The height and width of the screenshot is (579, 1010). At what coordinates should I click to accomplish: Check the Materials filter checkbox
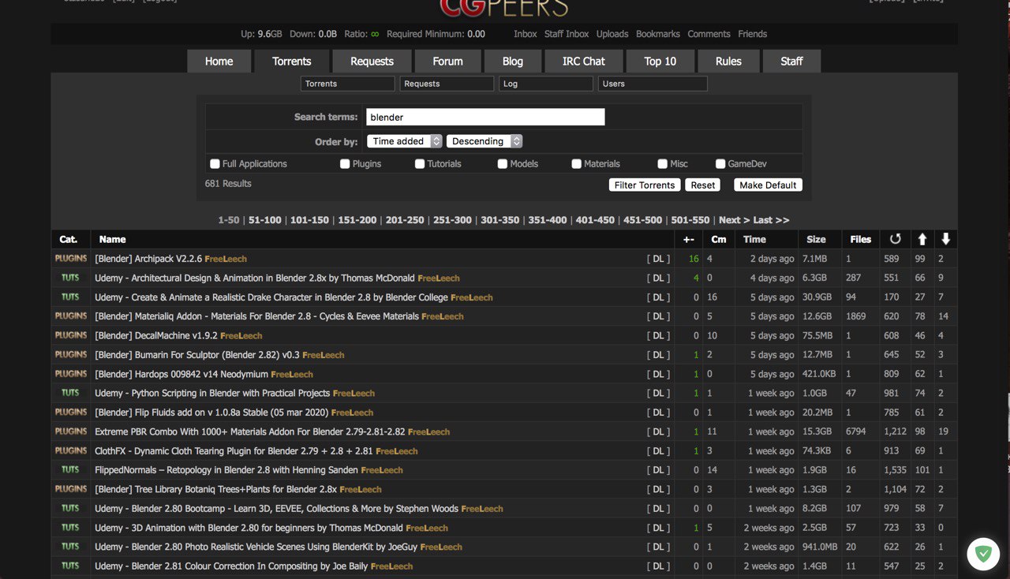577,164
